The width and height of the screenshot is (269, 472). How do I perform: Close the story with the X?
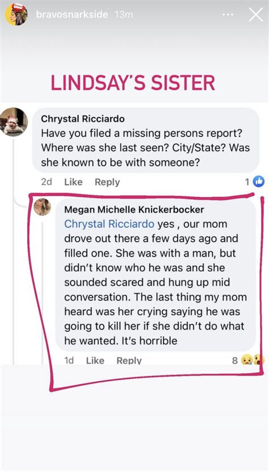tap(256, 15)
